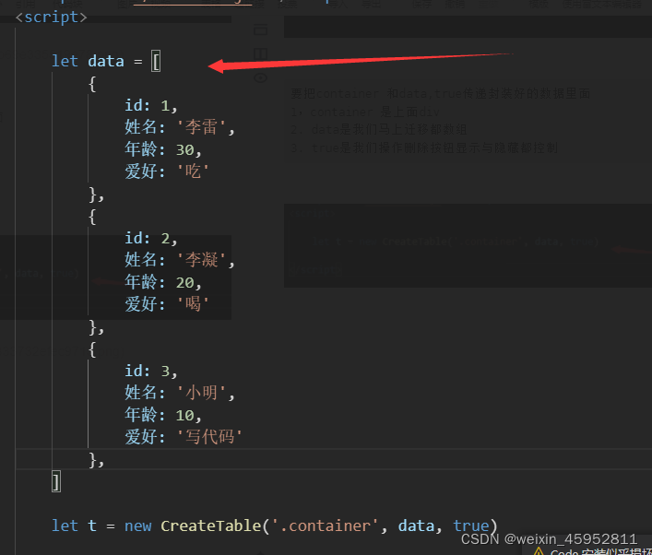Click the age value 30
The image size is (652, 555).
coord(185,149)
